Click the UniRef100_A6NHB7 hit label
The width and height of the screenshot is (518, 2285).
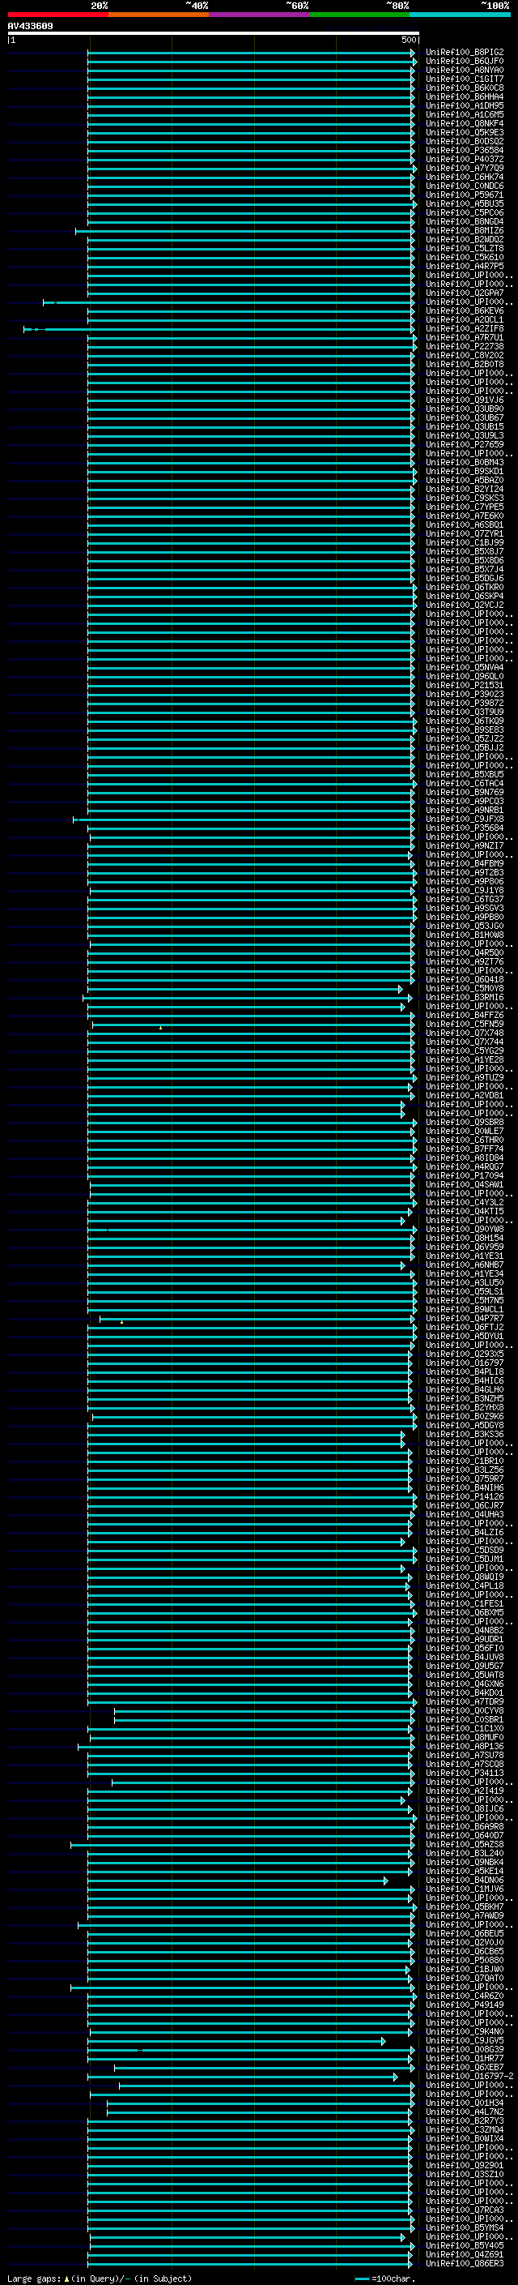click(465, 1265)
